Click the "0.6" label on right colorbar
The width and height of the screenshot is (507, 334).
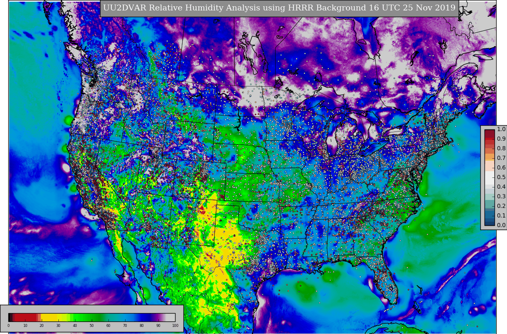(501, 167)
